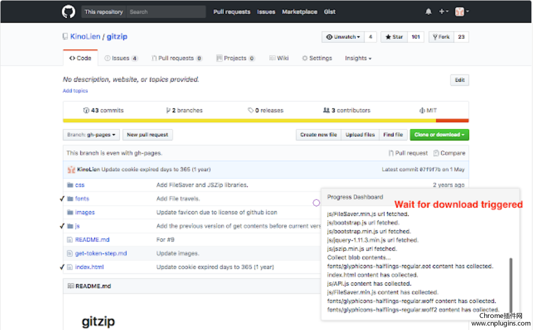Open Gist in top navigation
The width and height of the screenshot is (533, 330).
click(329, 12)
